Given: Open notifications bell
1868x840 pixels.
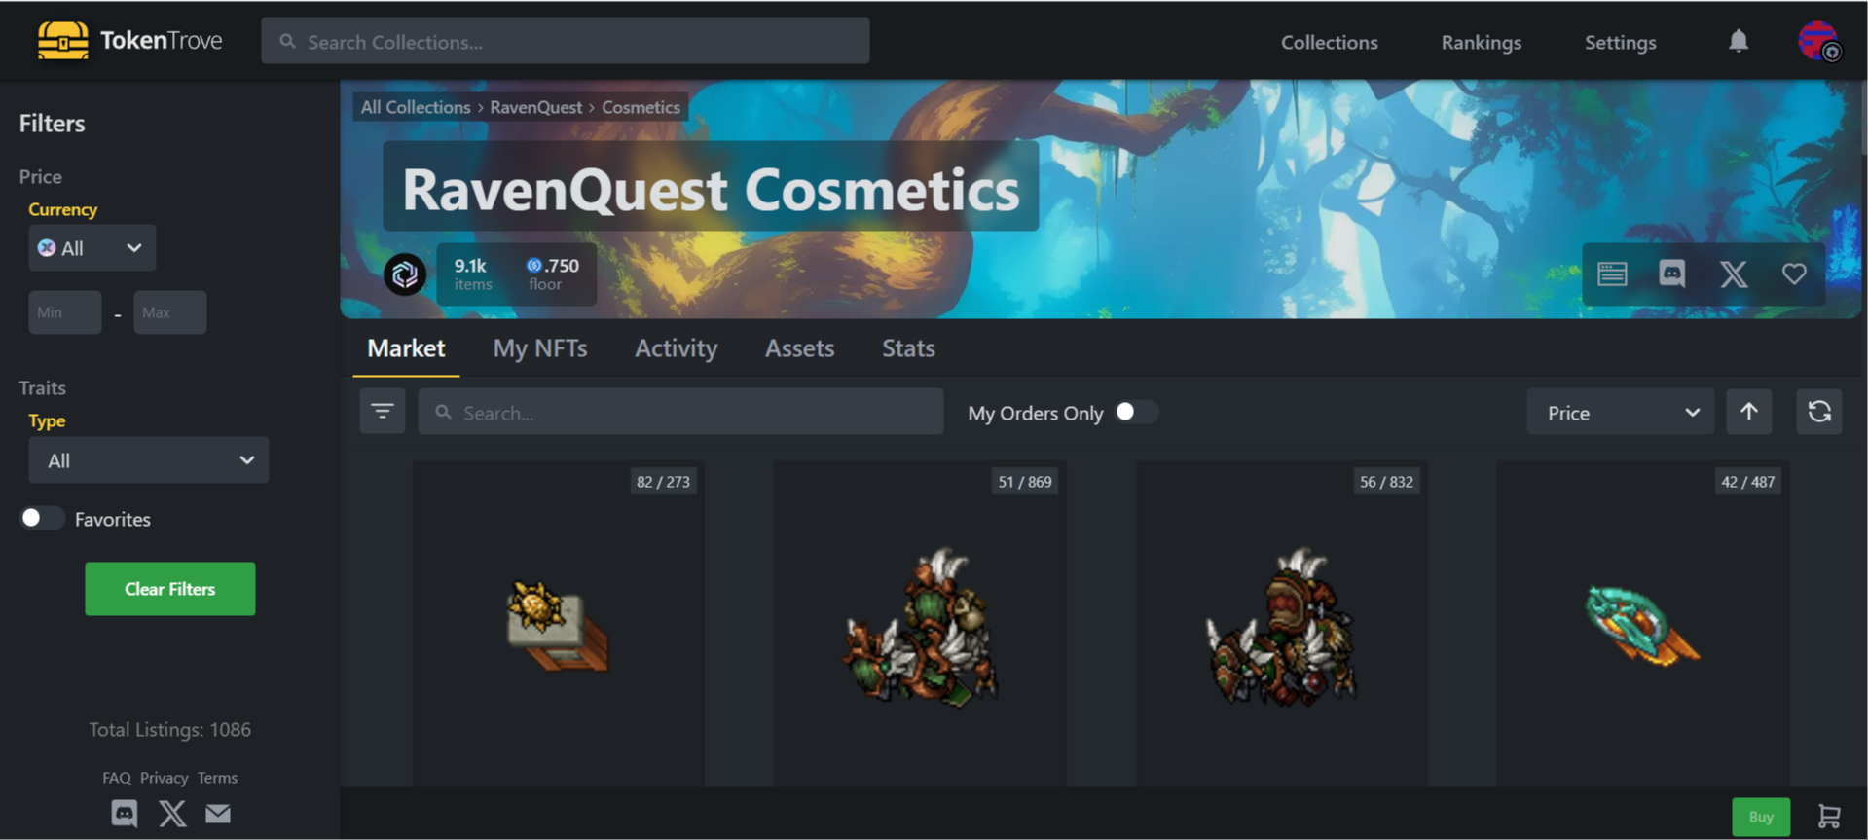Looking at the screenshot, I should coord(1739,41).
